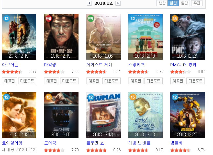This screenshot has height=155, width=213.
Task: Open the 트와일라잇 title link
Action: [x=12, y=143]
